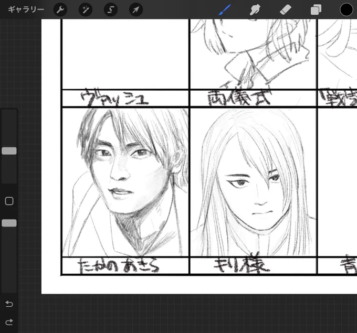The width and height of the screenshot is (357, 333).
Task: Redo the last stroke
Action: [x=9, y=322]
